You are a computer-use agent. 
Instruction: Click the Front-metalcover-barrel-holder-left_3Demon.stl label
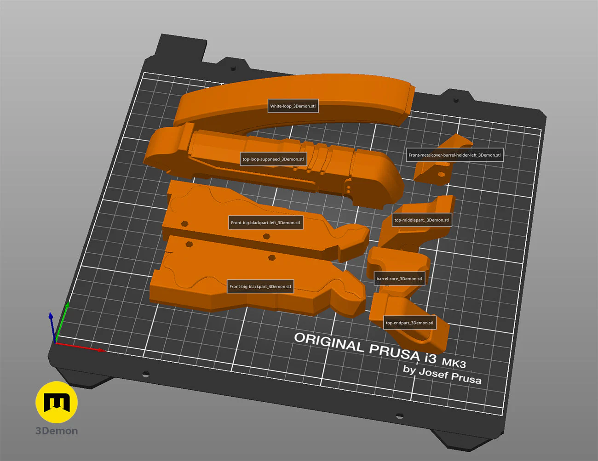point(454,155)
